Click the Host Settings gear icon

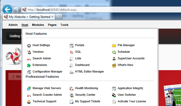tap(29, 46)
